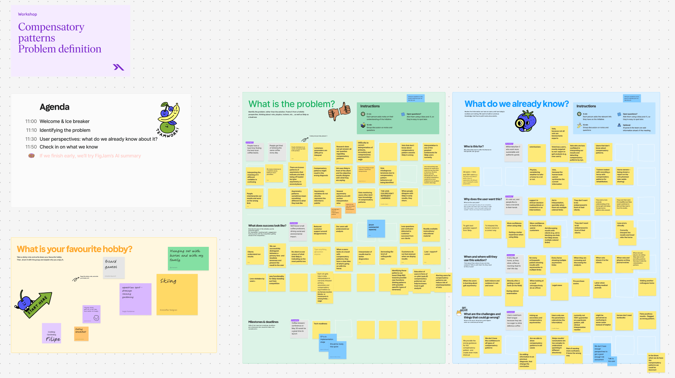Select the Teamwork fruit sticker in Agenda

168,120
